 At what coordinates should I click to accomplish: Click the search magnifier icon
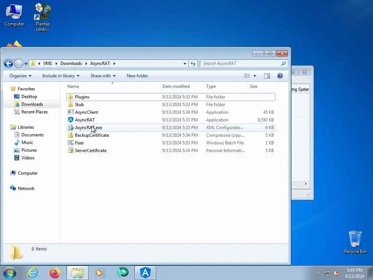283,63
